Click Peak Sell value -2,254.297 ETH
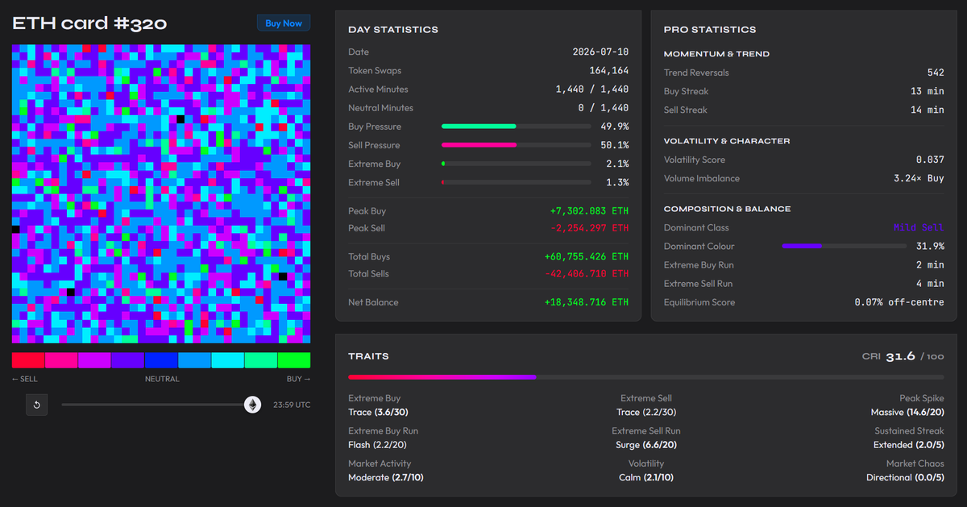The image size is (967, 507). click(590, 228)
